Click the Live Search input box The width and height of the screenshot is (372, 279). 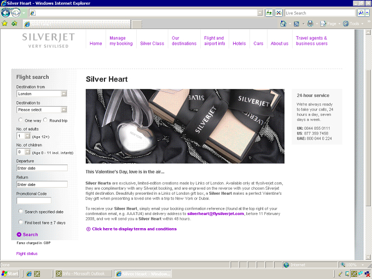tap(320, 13)
